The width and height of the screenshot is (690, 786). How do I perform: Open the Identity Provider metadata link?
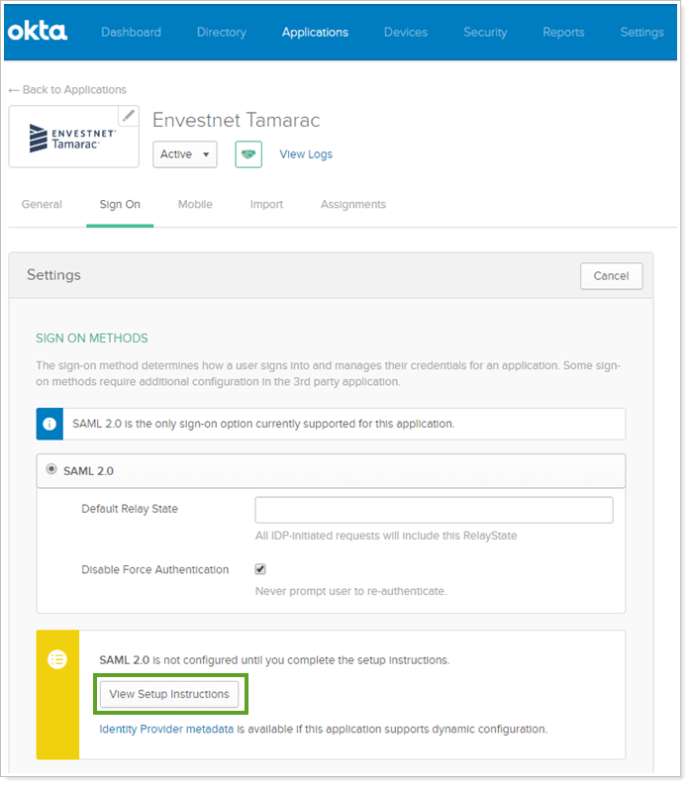point(166,729)
